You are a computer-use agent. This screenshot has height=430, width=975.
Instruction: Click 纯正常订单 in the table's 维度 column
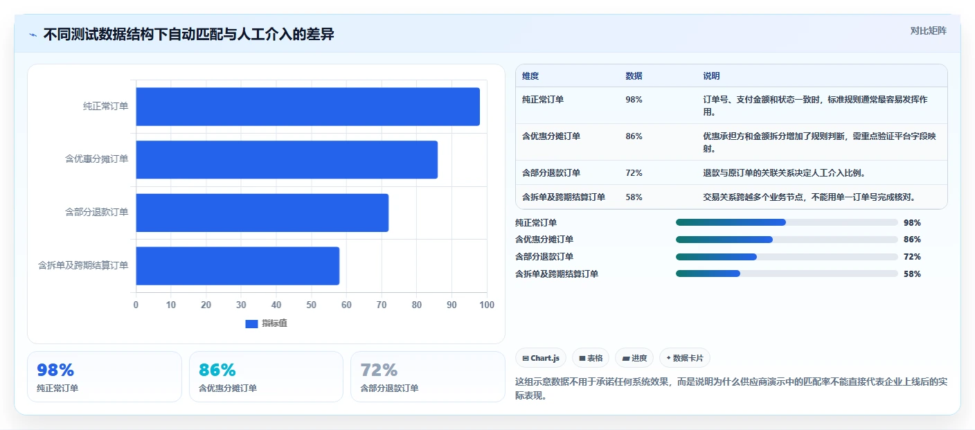coord(543,100)
